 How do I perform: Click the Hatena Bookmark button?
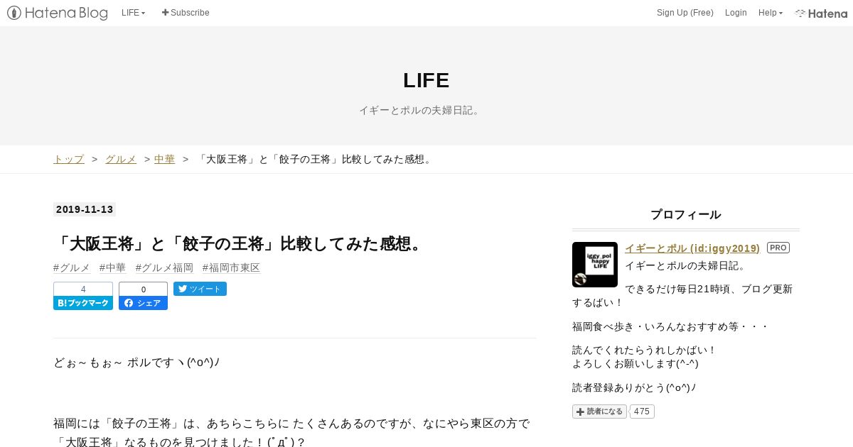point(83,303)
